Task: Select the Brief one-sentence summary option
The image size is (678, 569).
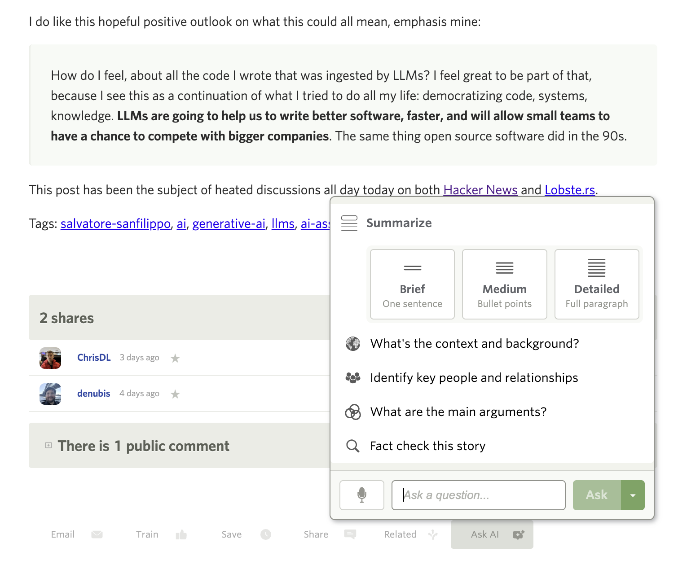Action: (x=412, y=284)
